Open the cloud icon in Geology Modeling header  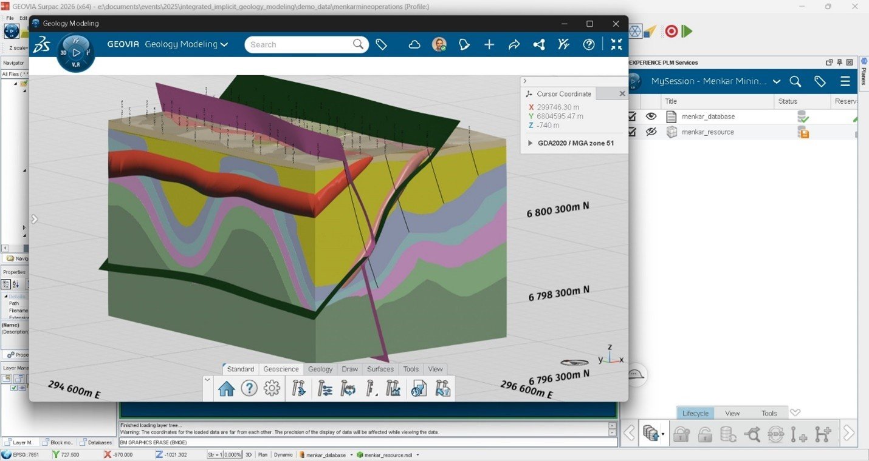[x=414, y=44]
